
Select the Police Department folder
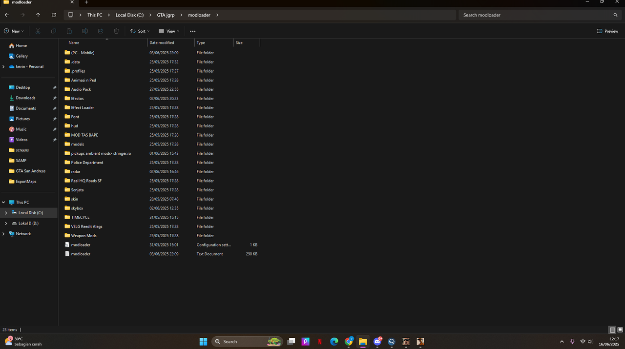click(87, 163)
